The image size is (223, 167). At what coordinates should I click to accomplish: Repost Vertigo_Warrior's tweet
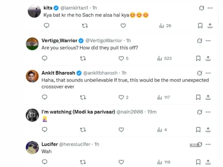coord(83,58)
